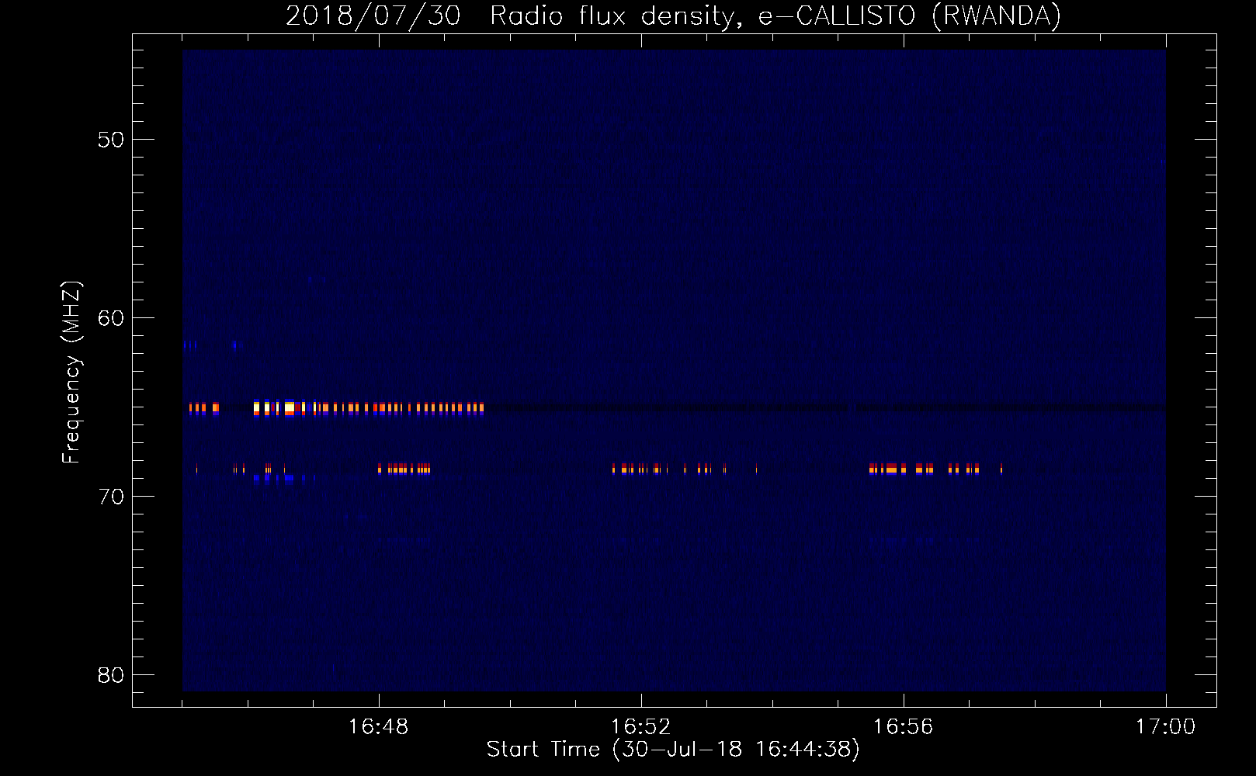The image size is (1256, 776).
Task: Click the time tick label "16:56"
Action: click(x=904, y=727)
